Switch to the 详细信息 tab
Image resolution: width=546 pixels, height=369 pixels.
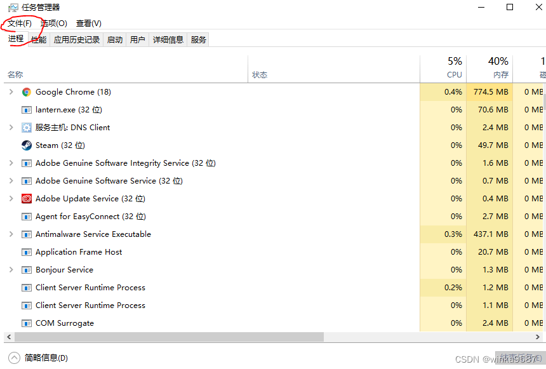pyautogui.click(x=168, y=40)
